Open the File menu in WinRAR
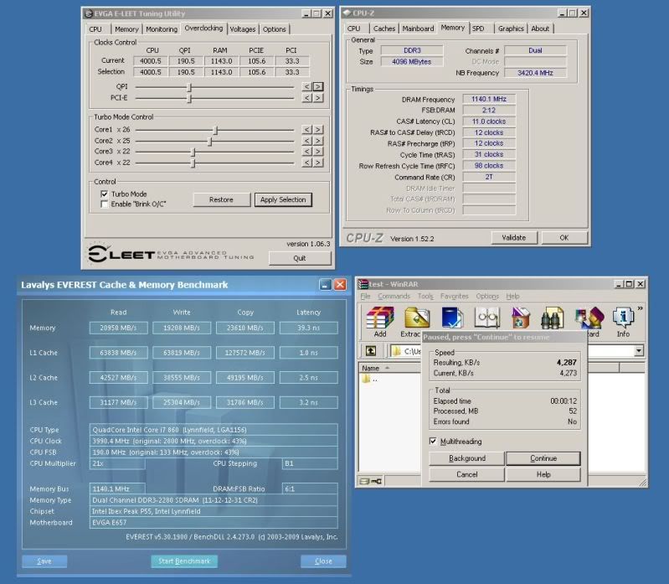The width and height of the screenshot is (669, 584). 365,297
